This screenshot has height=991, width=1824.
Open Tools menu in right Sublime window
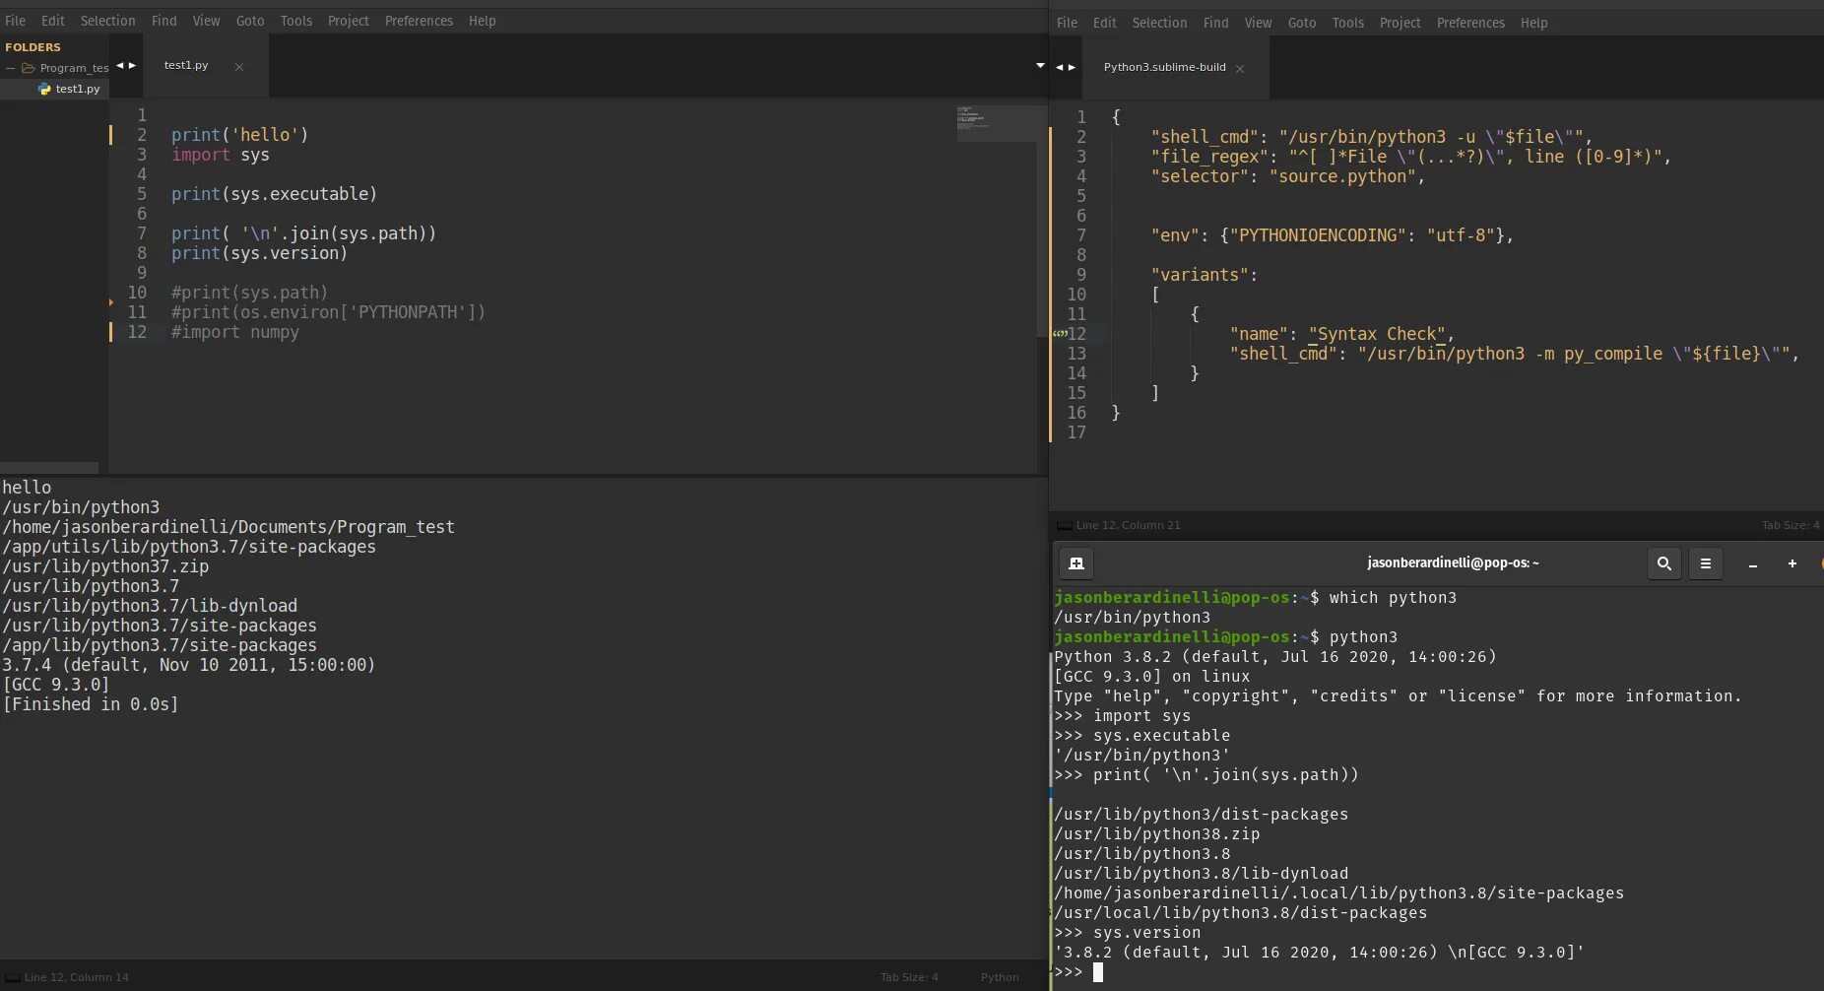1347,23
